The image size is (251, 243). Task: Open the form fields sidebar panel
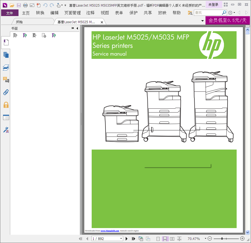click(x=6, y=117)
